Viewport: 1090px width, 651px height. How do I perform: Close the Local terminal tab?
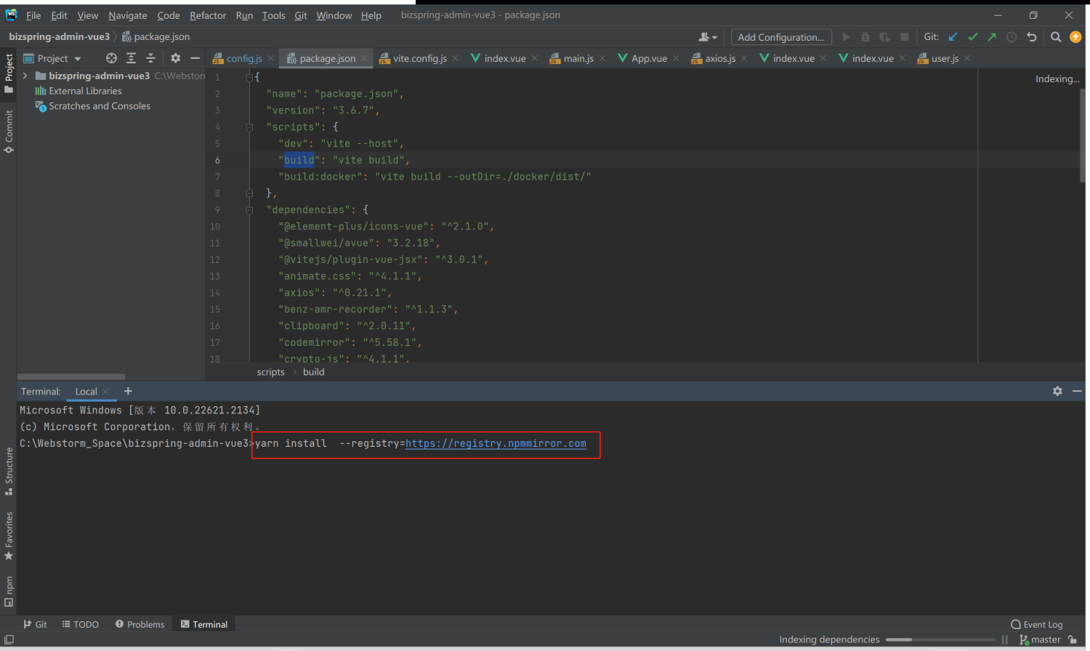tap(105, 392)
